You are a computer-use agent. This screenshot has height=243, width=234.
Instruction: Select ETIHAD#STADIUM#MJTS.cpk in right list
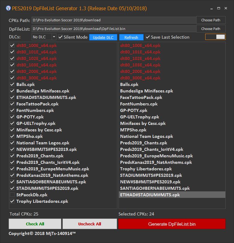point(172,195)
